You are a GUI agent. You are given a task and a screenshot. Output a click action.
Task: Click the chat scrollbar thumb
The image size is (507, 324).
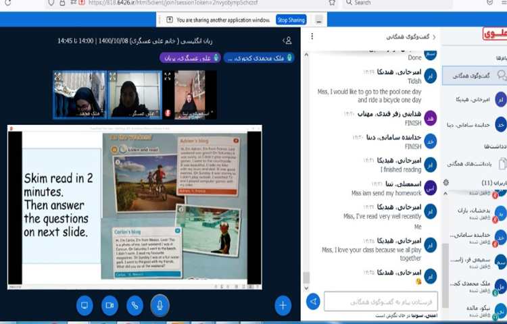[306, 277]
